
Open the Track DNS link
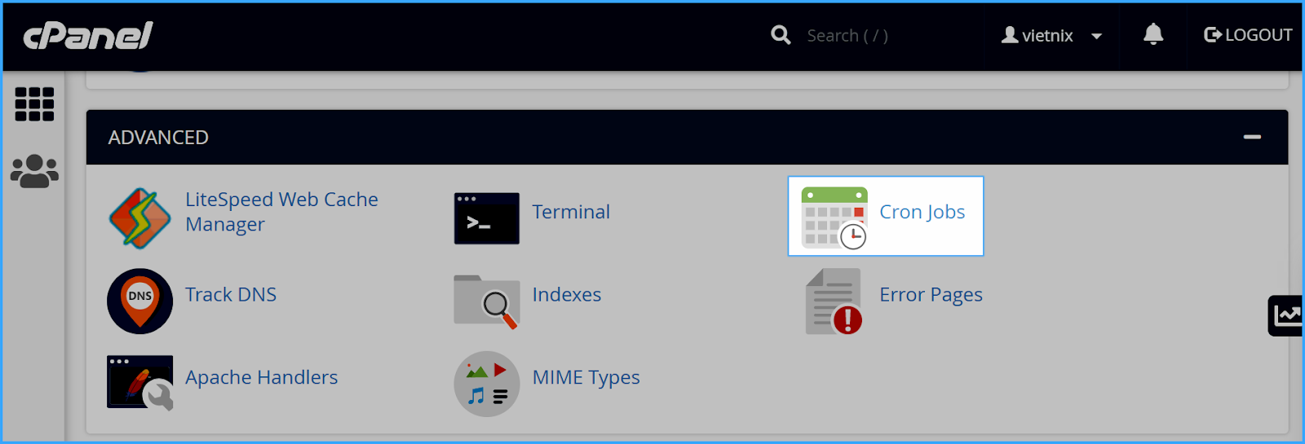[231, 294]
